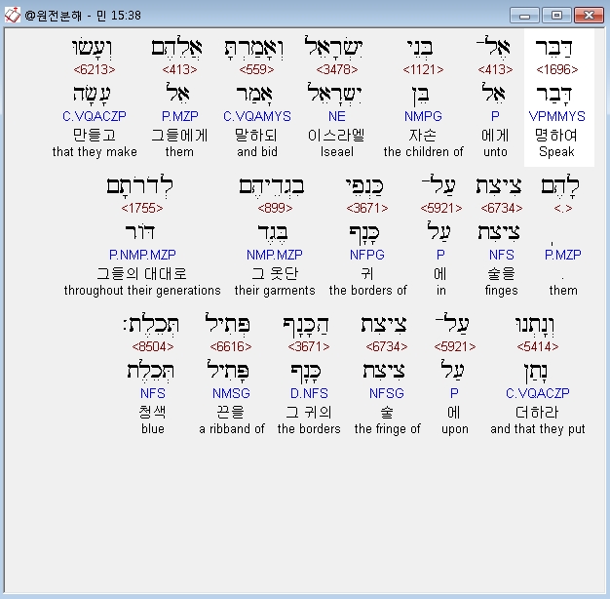The image size is (610, 599).
Task: Click Korean gloss 그 옷단
Action: click(275, 273)
